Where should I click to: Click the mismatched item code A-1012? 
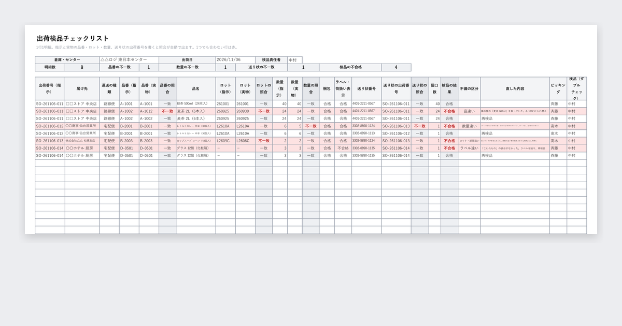point(149,111)
